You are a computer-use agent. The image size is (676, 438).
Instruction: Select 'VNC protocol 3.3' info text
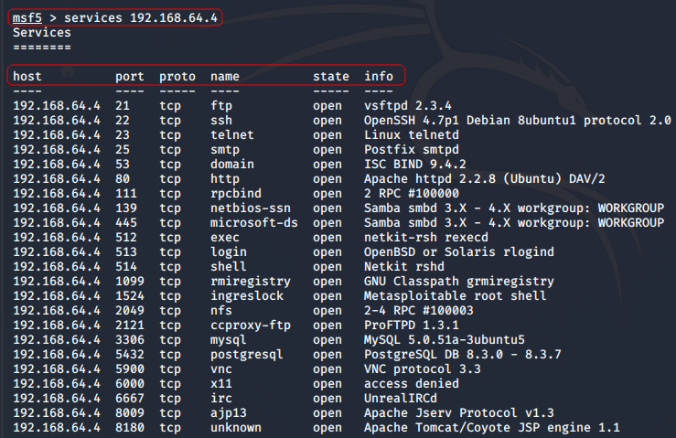423,369
